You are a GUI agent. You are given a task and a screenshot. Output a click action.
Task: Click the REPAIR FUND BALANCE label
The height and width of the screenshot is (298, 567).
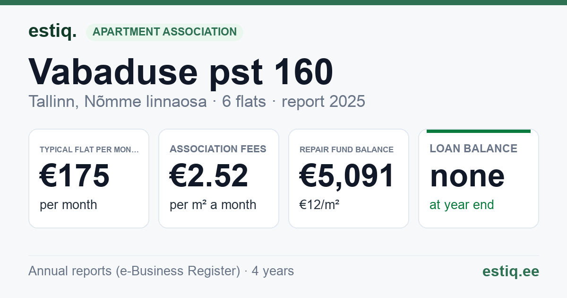pyautogui.click(x=346, y=149)
